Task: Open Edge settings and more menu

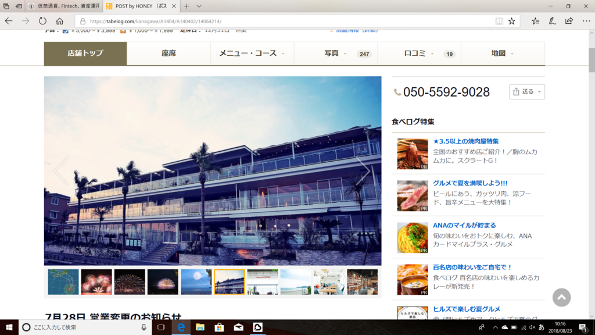Action: coord(586,22)
